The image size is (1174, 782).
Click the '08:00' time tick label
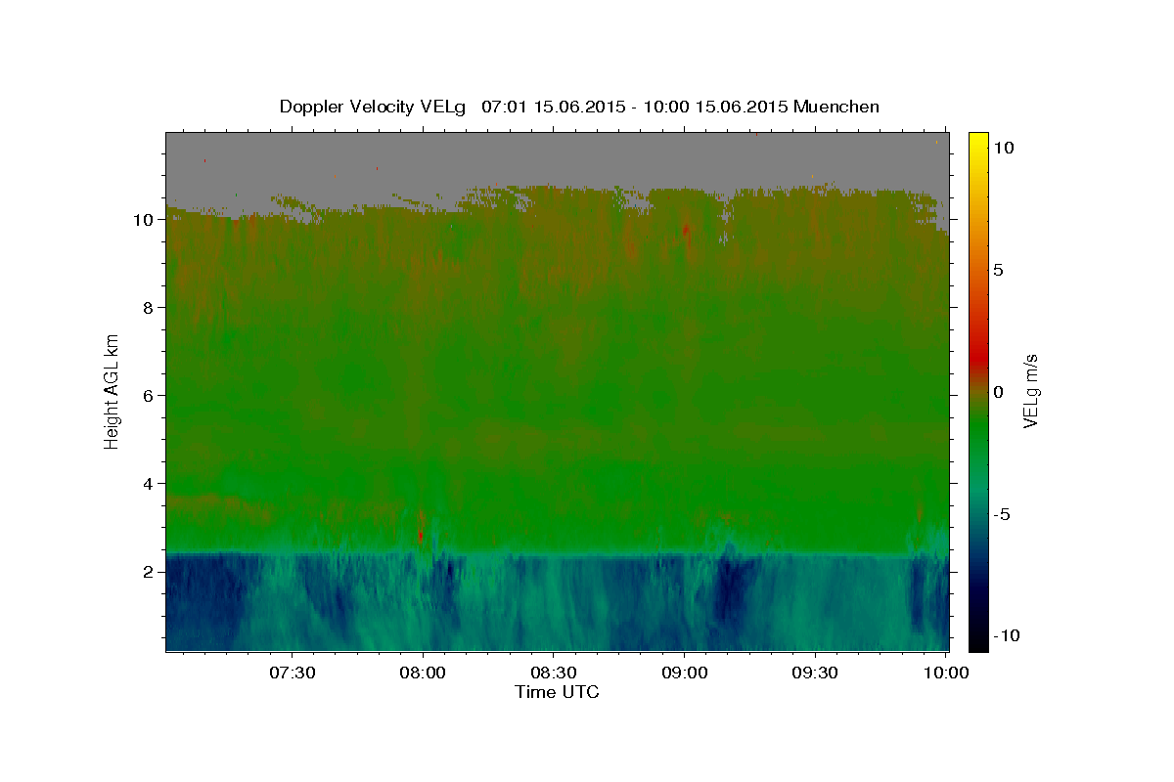pyautogui.click(x=423, y=673)
